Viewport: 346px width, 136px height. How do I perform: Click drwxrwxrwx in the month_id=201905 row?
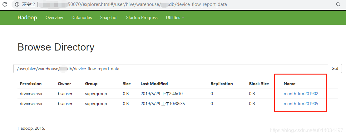pyautogui.click(x=31, y=104)
